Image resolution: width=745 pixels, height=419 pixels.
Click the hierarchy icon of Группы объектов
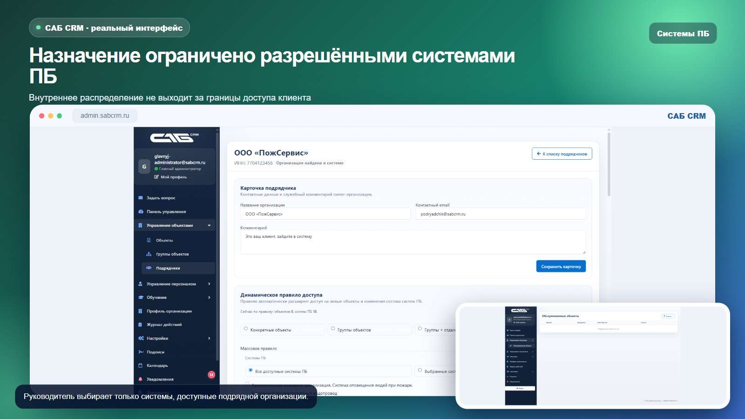(149, 254)
